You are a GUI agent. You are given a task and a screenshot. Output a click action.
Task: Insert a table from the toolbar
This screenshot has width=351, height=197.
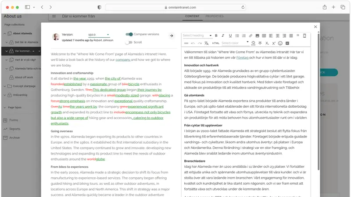264,35
